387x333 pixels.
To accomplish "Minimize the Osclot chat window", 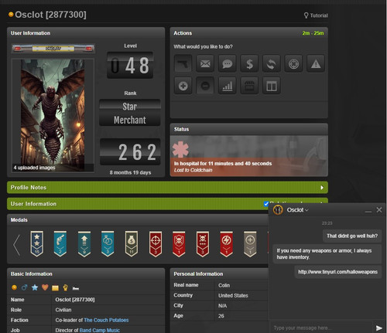I will [368, 211].
